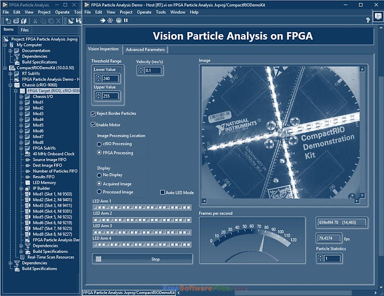Select the cRIO Processing radio button
Viewport: 384px width, 296px height.
99,144
